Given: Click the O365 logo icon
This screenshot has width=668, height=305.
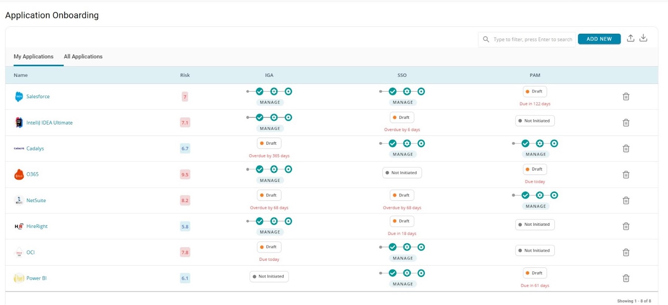Looking at the screenshot, I should 19,175.
